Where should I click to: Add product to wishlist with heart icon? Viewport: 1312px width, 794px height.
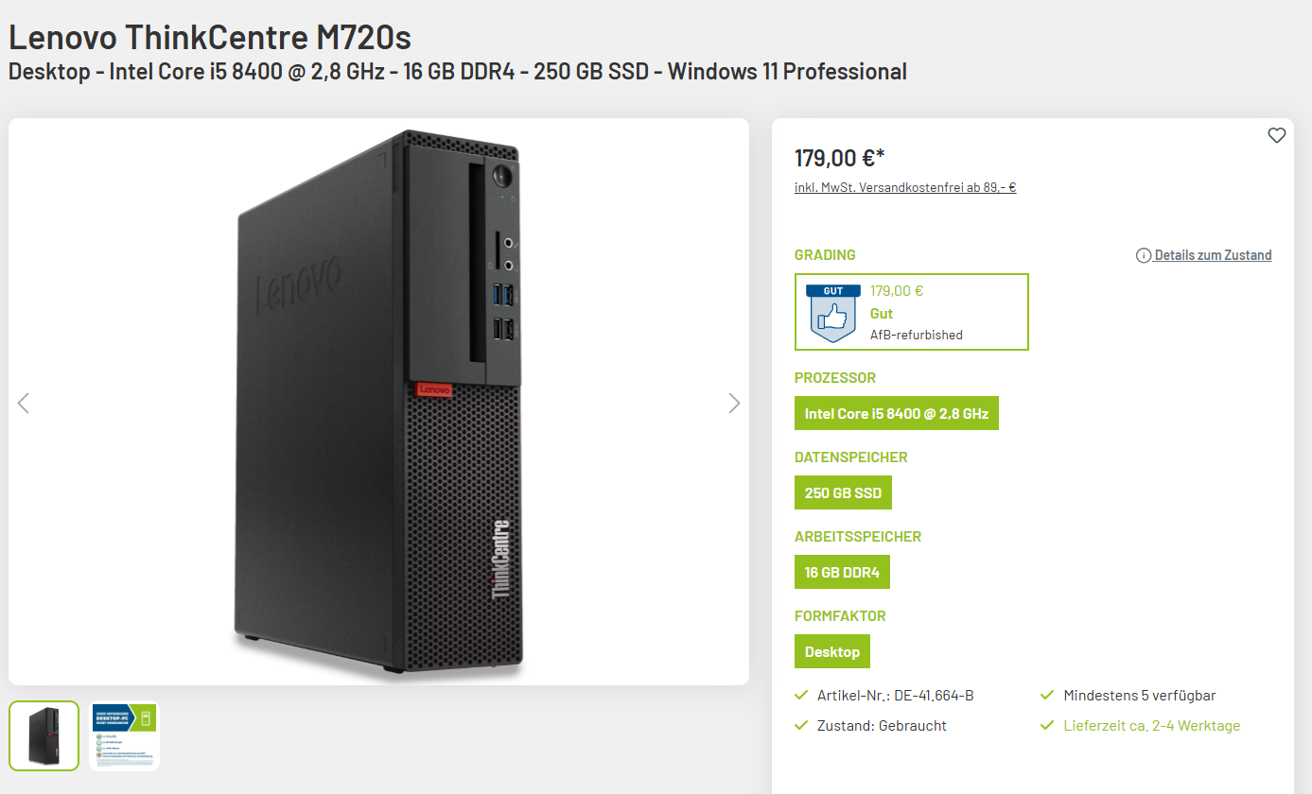click(1276, 135)
